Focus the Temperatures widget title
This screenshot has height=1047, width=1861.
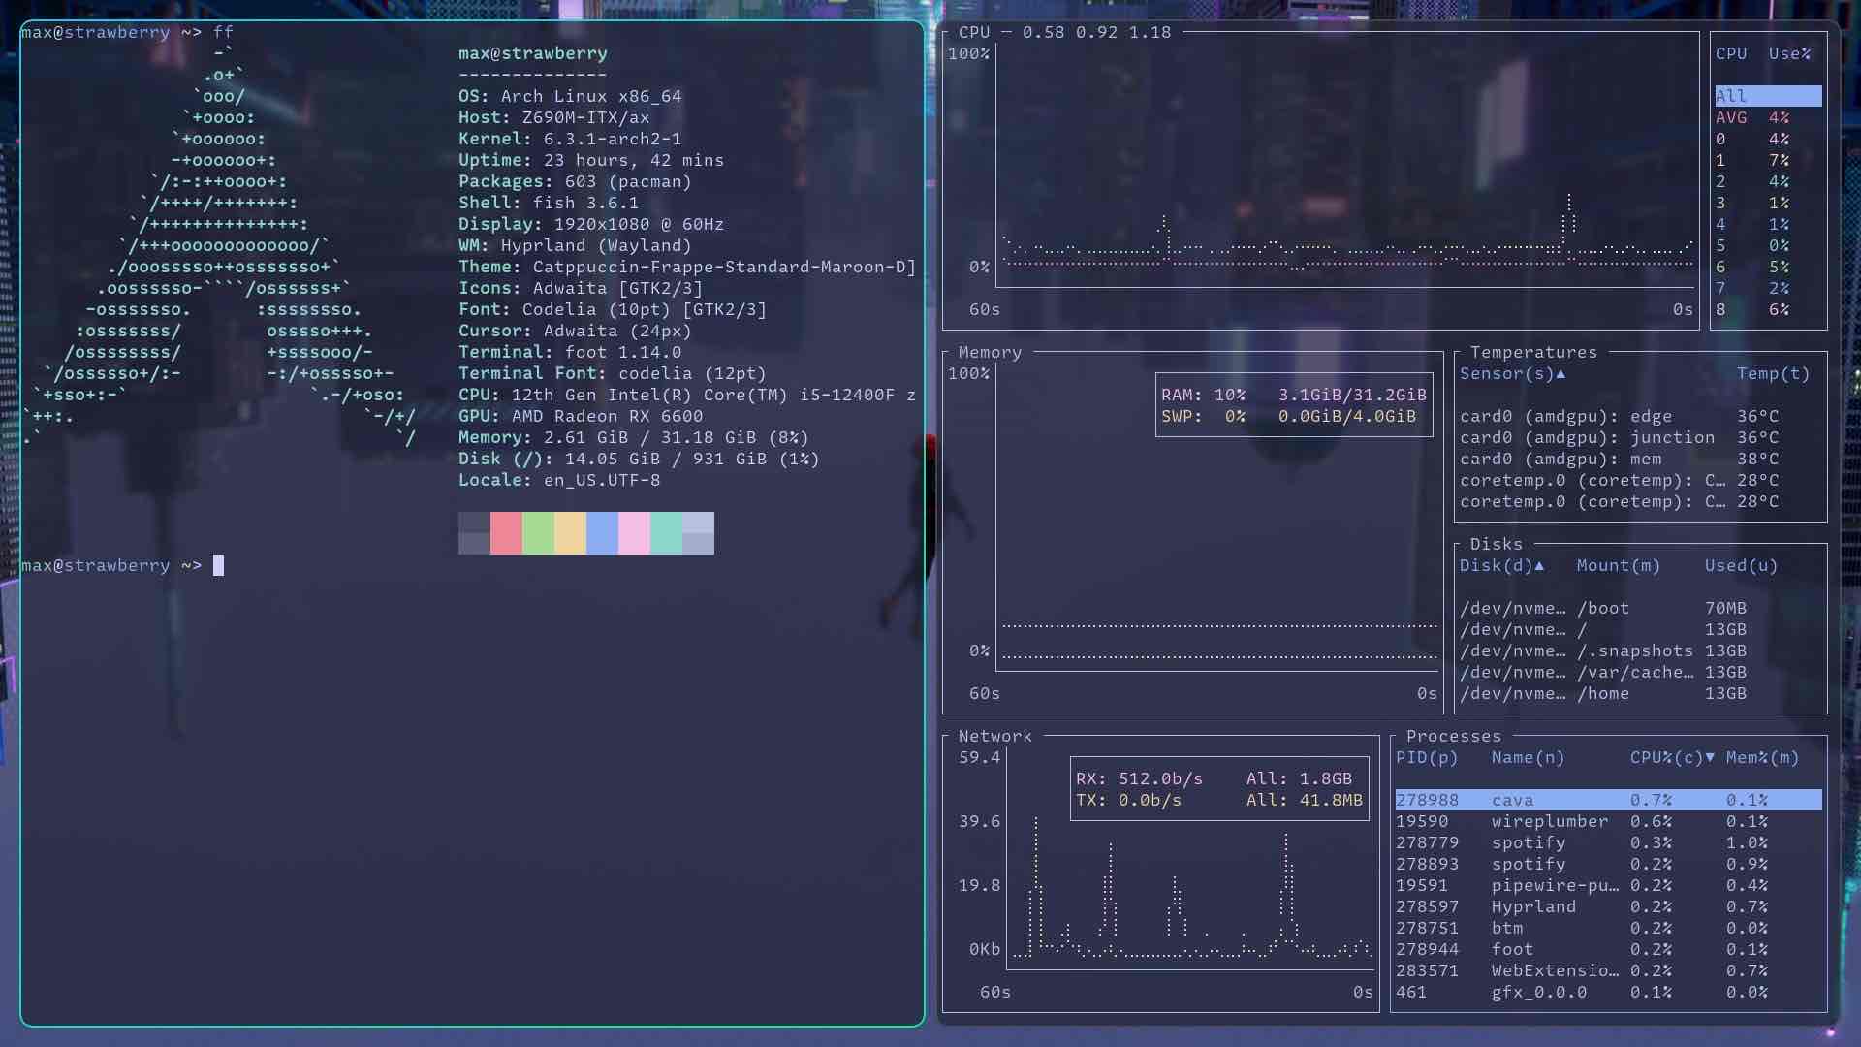[x=1533, y=352]
